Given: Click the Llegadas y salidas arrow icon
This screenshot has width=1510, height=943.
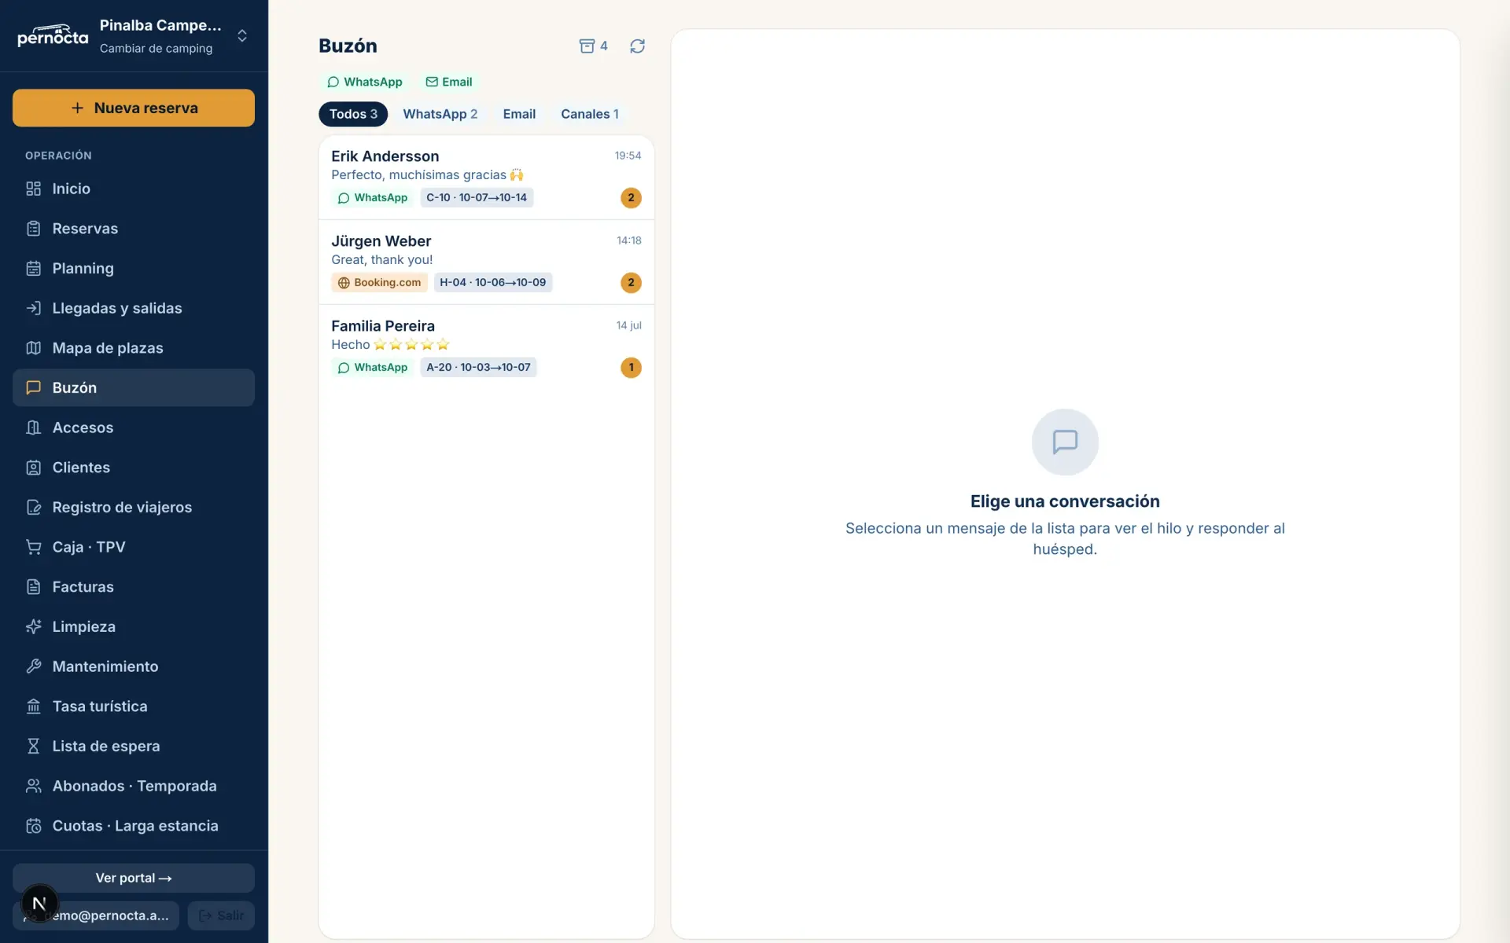Looking at the screenshot, I should (33, 308).
